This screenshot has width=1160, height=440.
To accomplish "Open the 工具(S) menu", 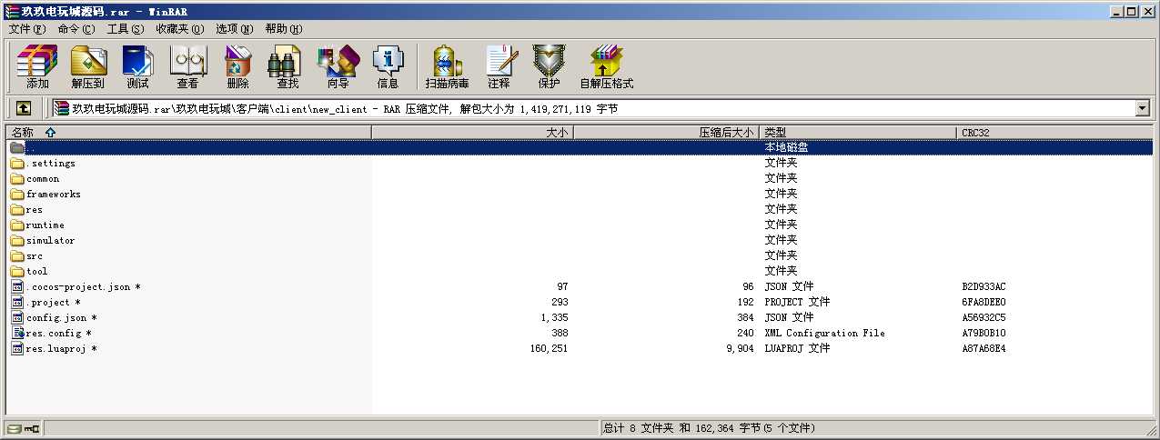I will [126, 29].
